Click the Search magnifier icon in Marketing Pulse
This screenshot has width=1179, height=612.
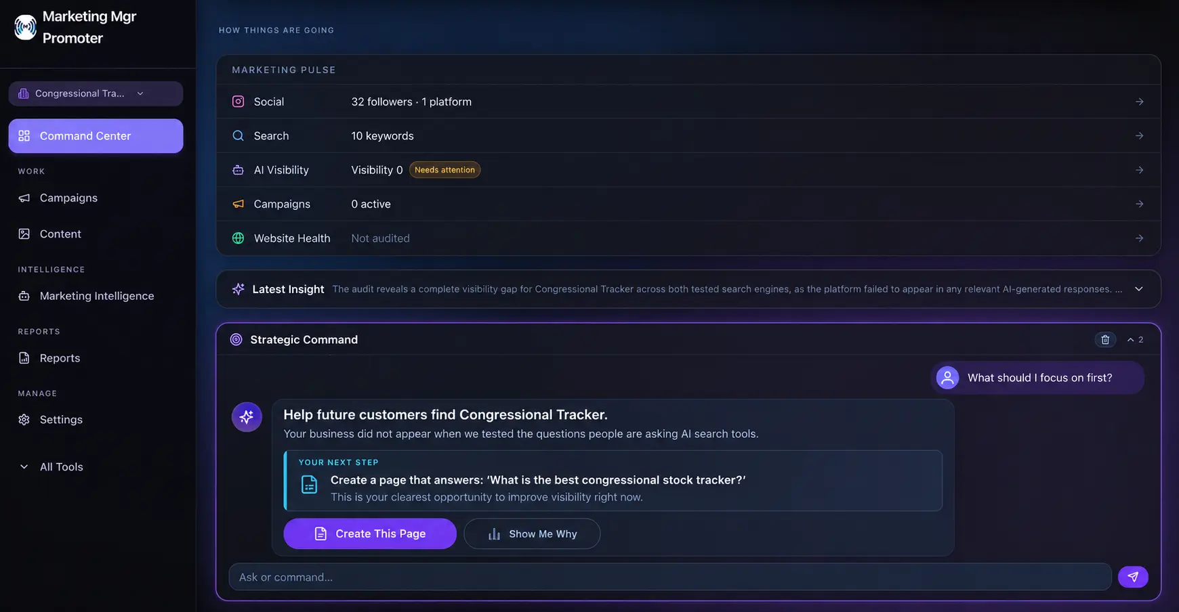click(238, 135)
